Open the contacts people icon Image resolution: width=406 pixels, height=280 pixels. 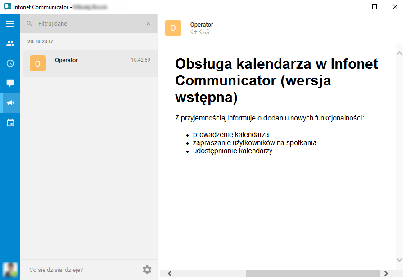[10, 44]
